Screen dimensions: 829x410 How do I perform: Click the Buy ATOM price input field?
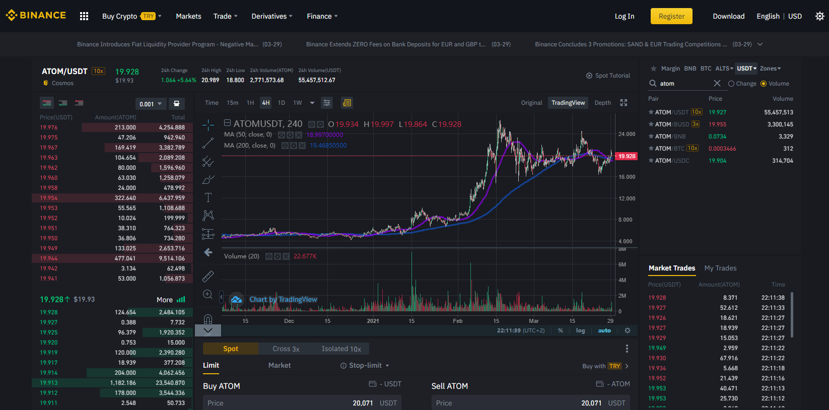click(302, 403)
